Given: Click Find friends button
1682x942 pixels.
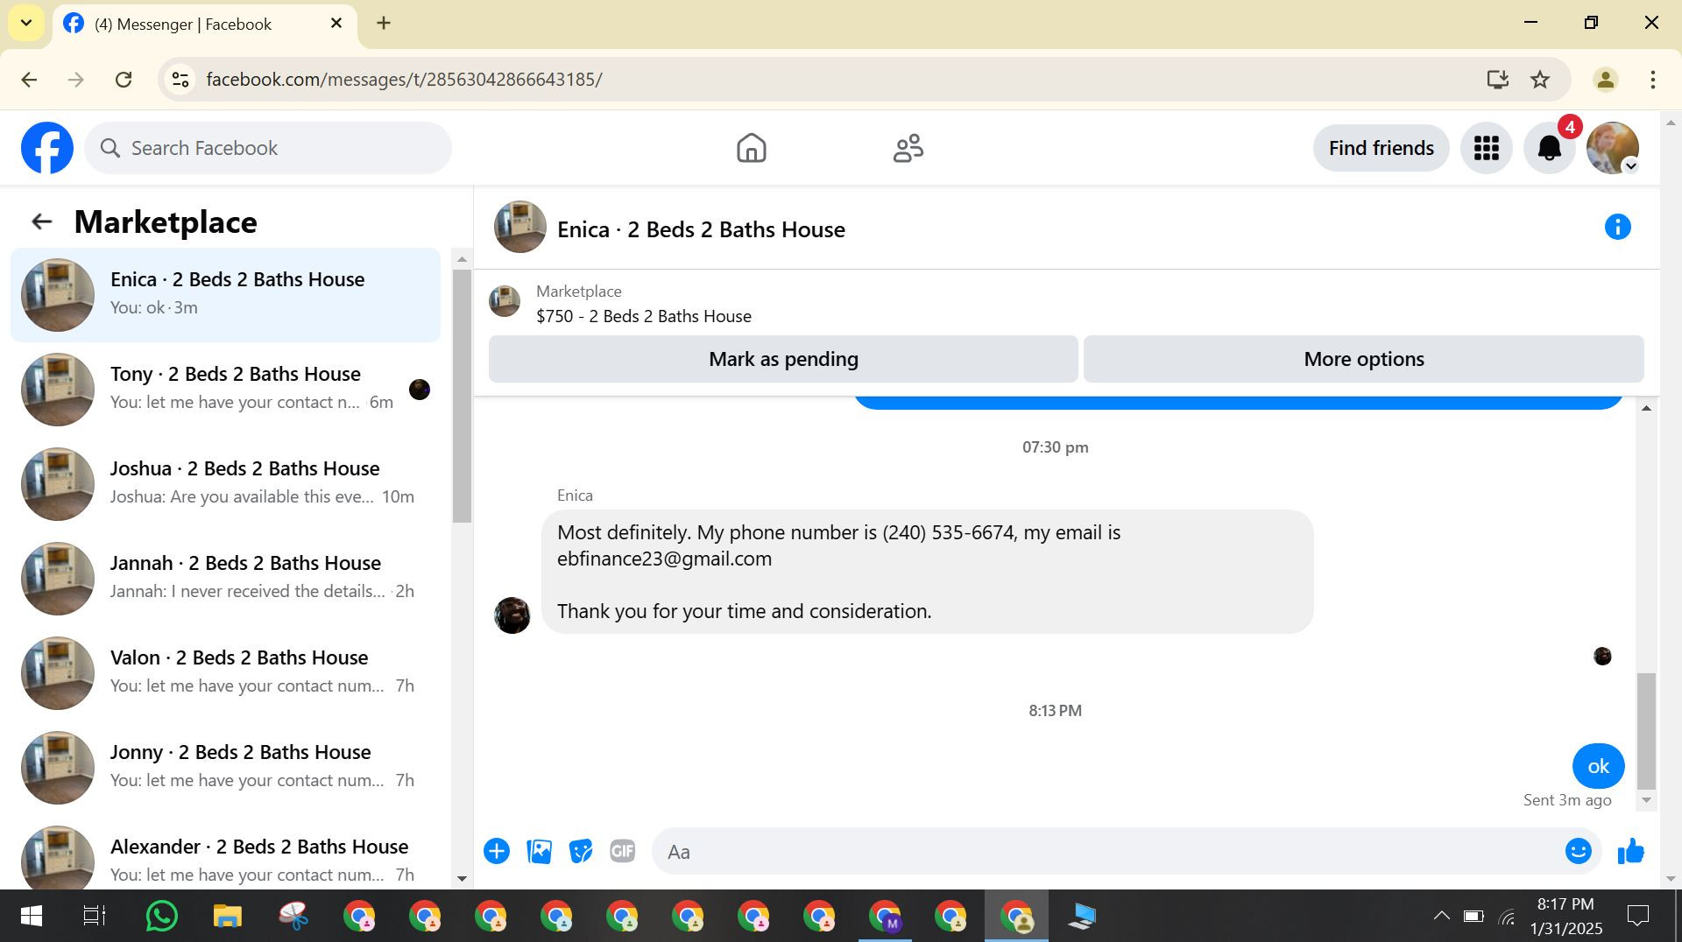Looking at the screenshot, I should (x=1381, y=148).
